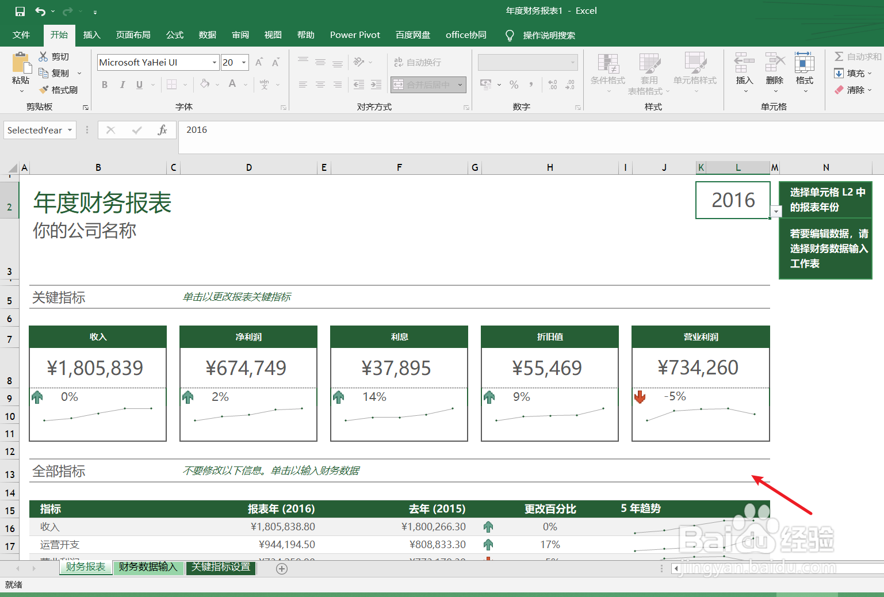
Task: Click the Delete cells icon
Action: [x=775, y=62]
